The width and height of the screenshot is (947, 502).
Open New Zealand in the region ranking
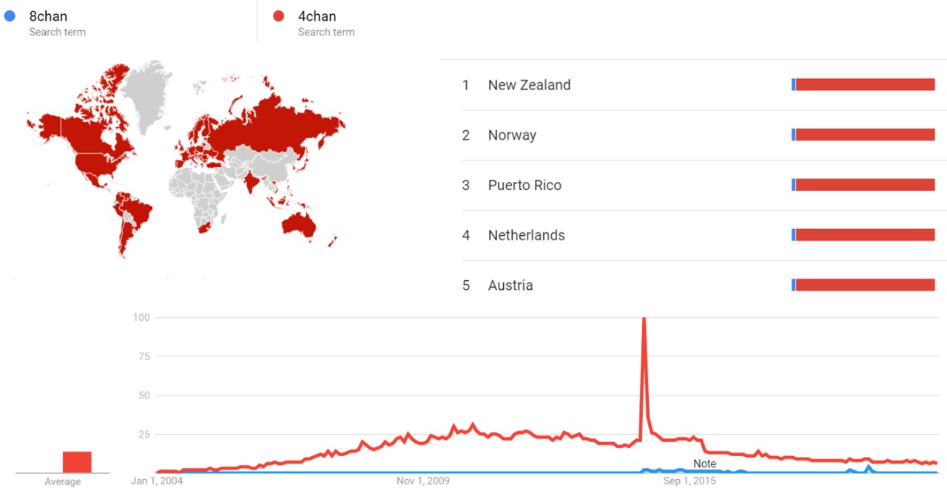coord(529,85)
